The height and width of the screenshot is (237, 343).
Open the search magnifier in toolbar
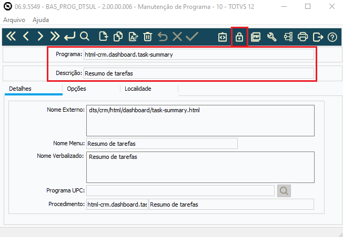point(85,36)
